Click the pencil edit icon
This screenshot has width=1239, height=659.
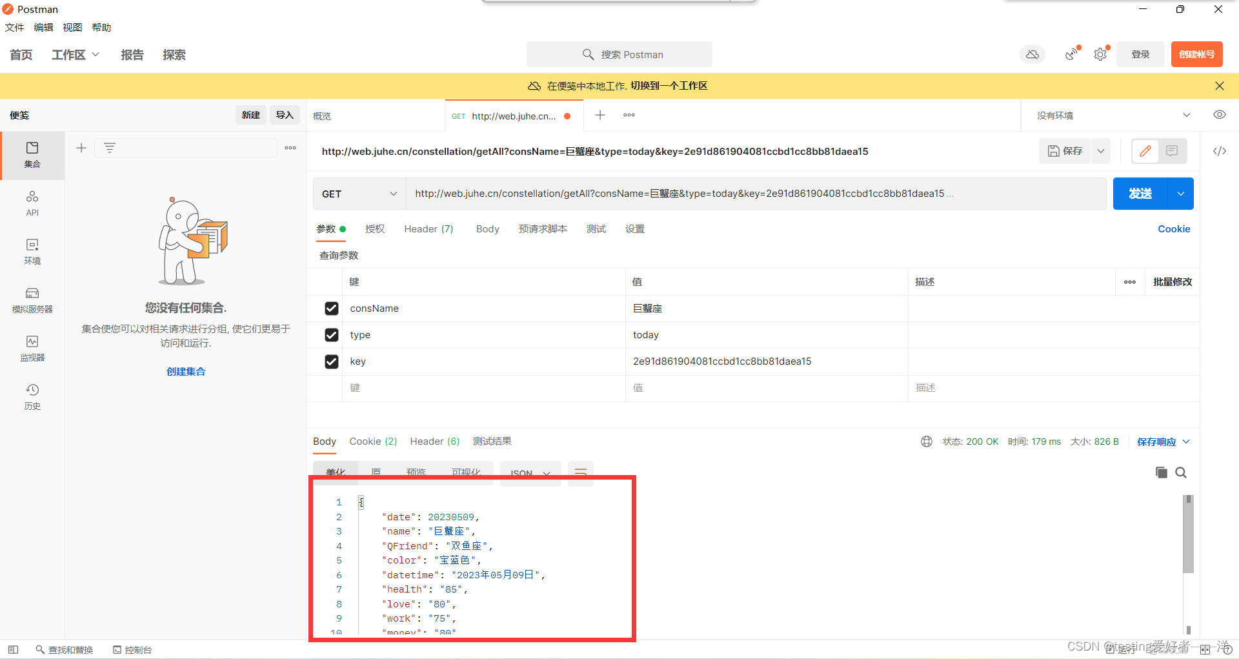tap(1145, 151)
